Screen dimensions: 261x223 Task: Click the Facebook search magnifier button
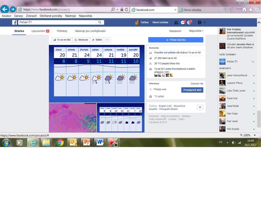coord(100,22)
